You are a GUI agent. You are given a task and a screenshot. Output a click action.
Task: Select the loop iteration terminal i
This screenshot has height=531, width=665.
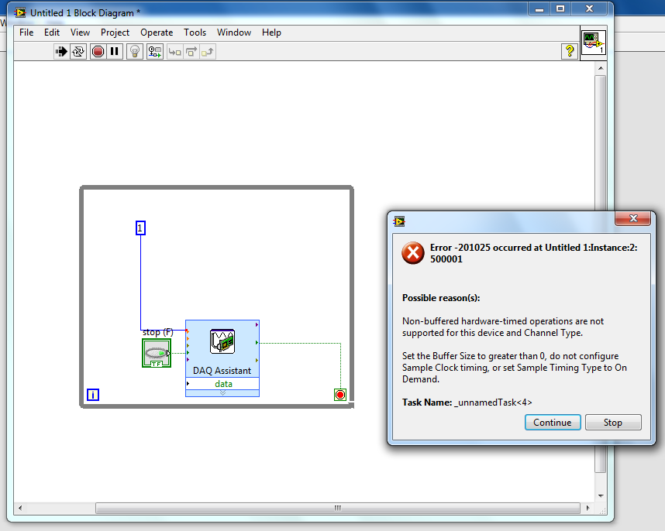pyautogui.click(x=93, y=395)
